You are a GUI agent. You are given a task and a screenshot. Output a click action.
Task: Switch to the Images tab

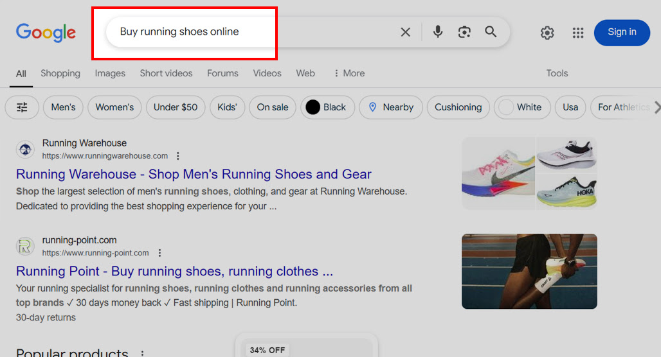(x=110, y=73)
